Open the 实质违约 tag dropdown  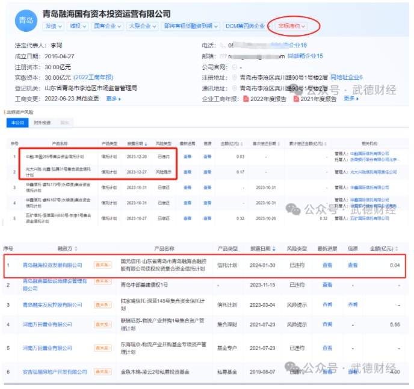click(x=292, y=26)
